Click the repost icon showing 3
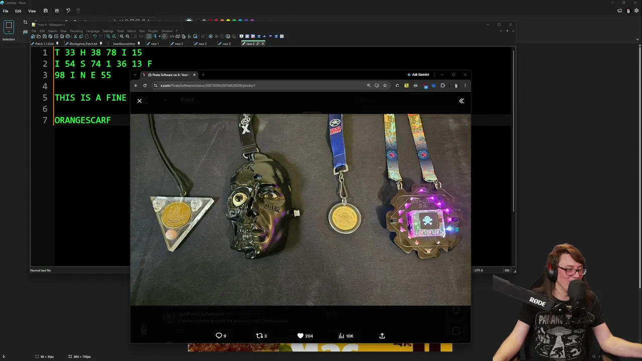The height and width of the screenshot is (361, 642). (259, 335)
